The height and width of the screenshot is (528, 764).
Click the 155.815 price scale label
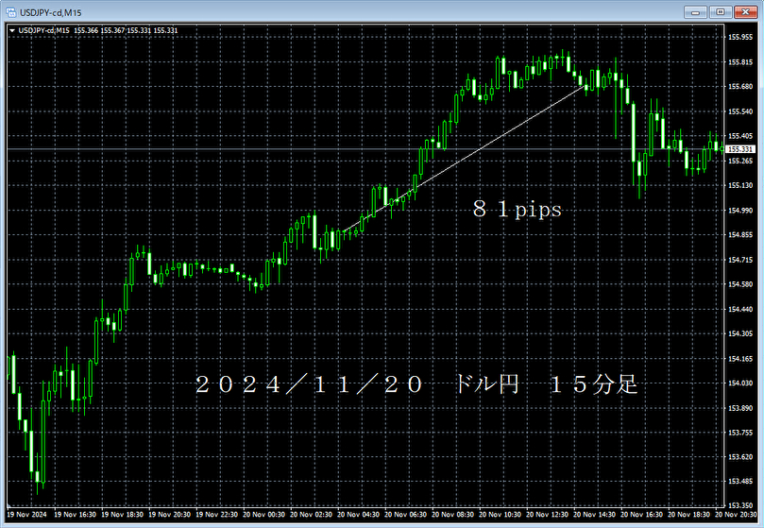[740, 62]
